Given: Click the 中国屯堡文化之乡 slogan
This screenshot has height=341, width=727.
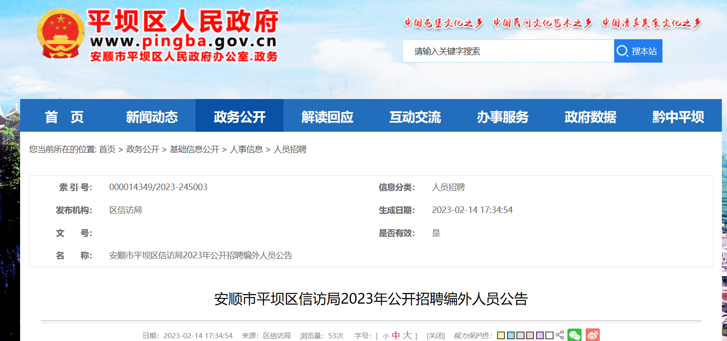Looking at the screenshot, I should [443, 23].
